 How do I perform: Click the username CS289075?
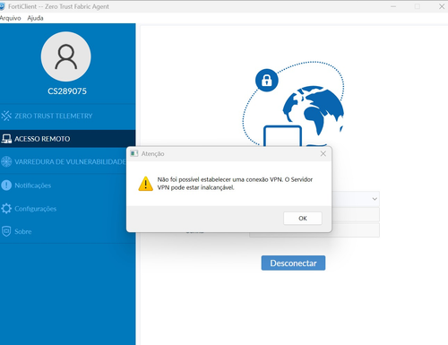67,91
